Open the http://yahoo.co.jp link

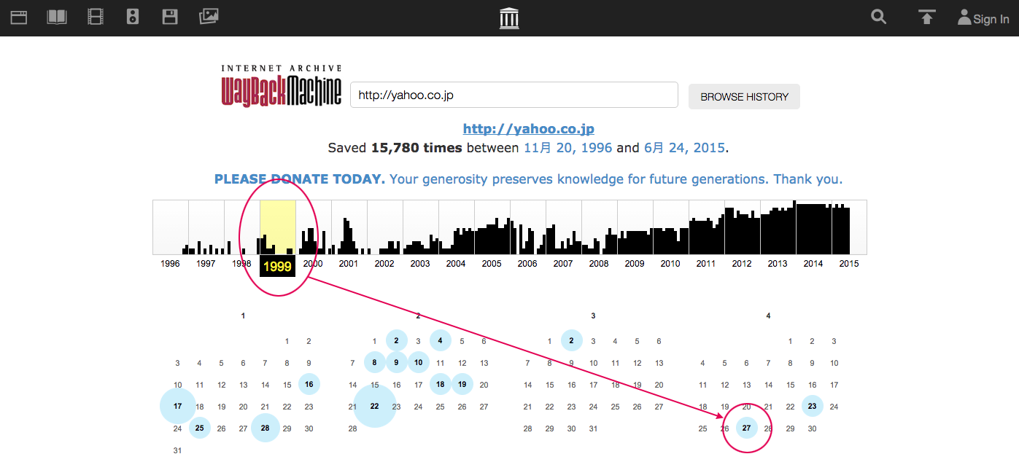coord(529,129)
